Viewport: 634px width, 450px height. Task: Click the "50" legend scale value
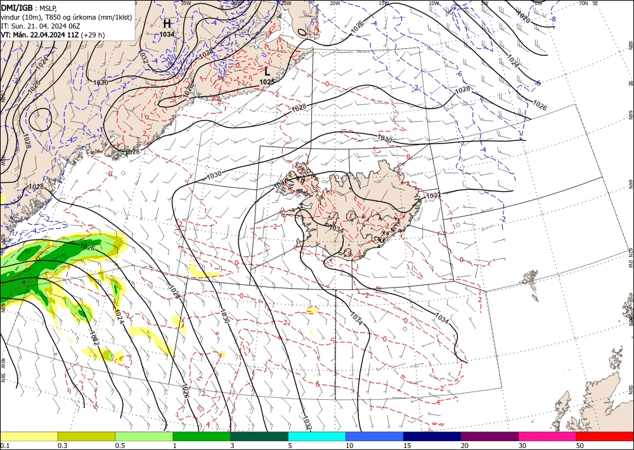click(x=580, y=446)
